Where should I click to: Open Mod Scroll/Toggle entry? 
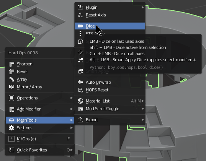coord(110,109)
